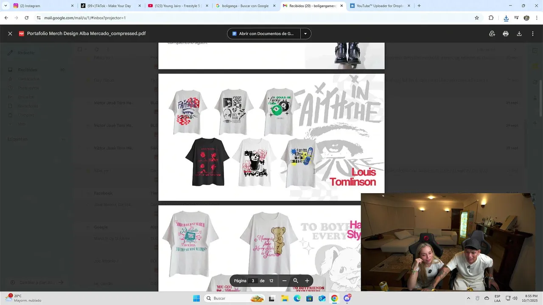This screenshot has width=543, height=305.
Task: Open Microsoft Edge from the taskbar
Action: (x=297, y=298)
